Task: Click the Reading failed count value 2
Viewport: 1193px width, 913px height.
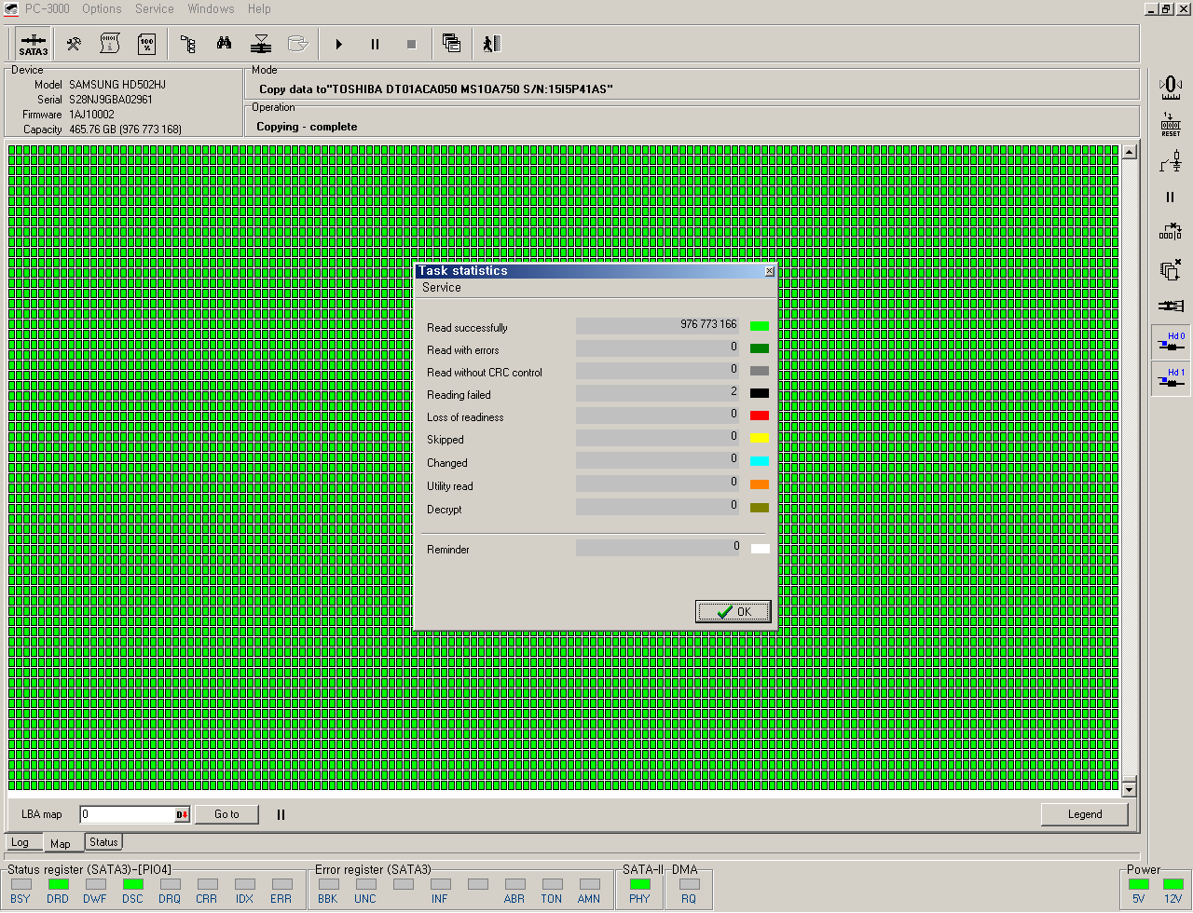Action: click(x=734, y=392)
